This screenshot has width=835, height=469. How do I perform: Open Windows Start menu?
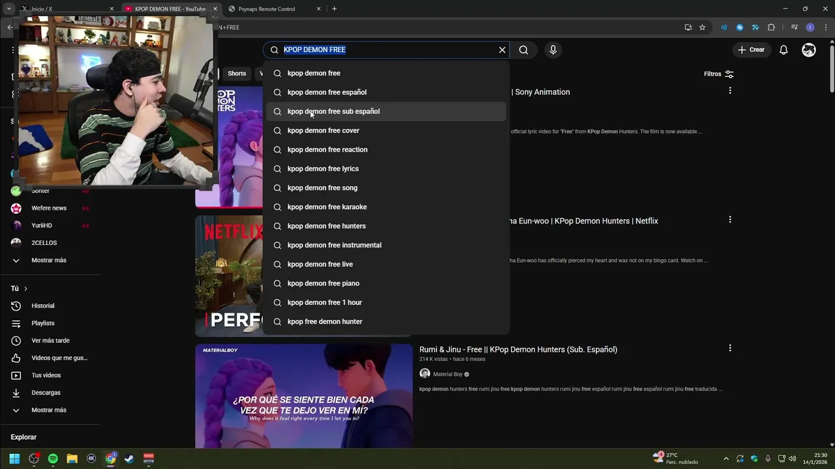point(14,459)
